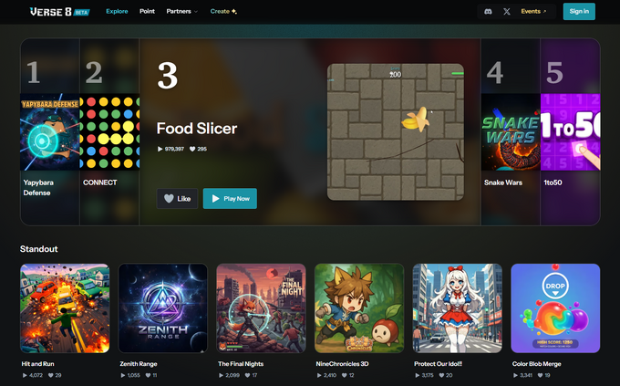Open the Point menu item
Image resolution: width=620 pixels, height=386 pixels.
tap(147, 12)
